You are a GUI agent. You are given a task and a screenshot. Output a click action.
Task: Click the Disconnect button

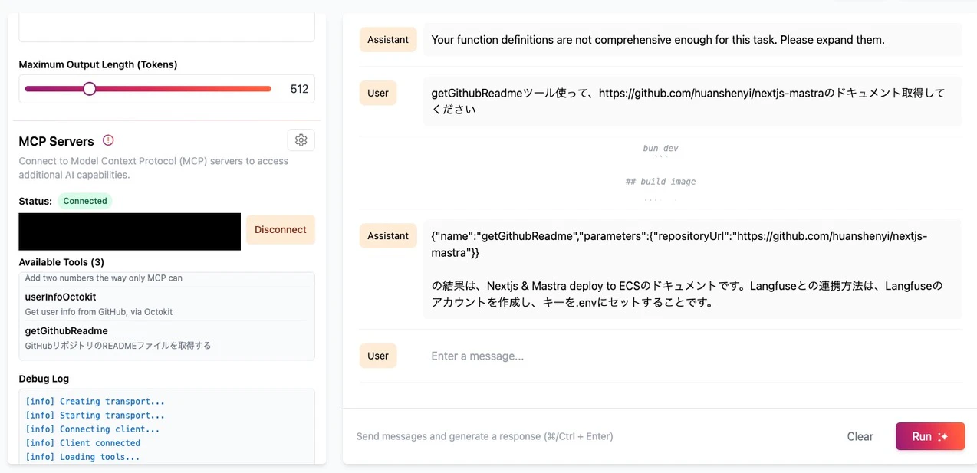point(281,229)
